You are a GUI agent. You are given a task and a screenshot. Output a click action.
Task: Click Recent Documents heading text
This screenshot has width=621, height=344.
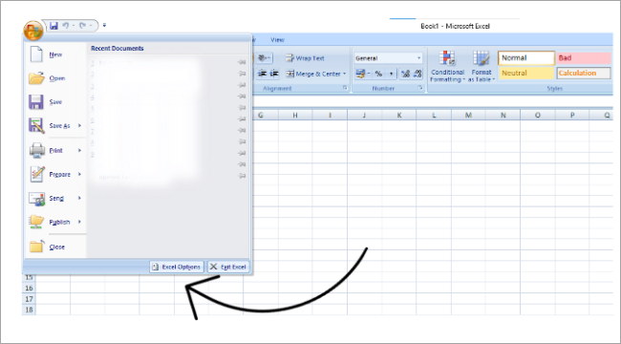[118, 49]
